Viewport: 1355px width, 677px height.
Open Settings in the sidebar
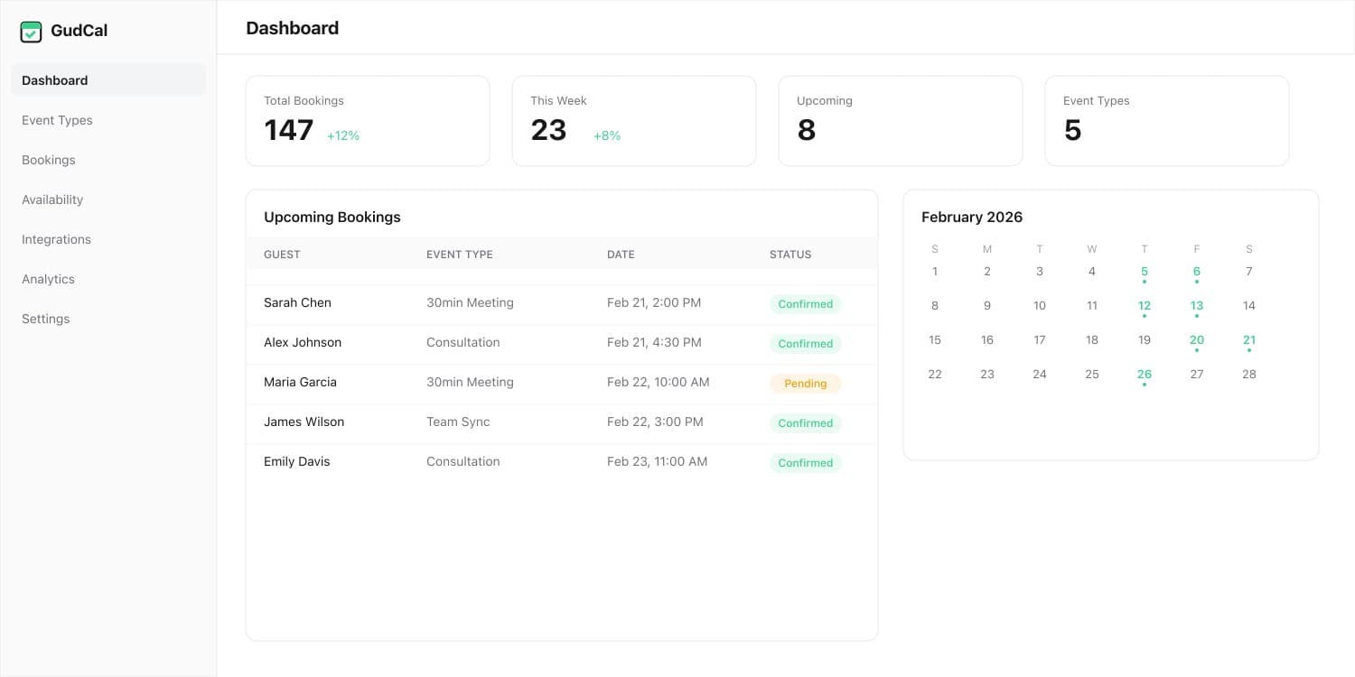(45, 319)
